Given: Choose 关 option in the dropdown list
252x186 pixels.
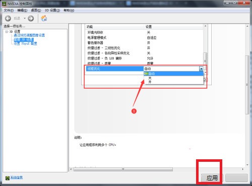Looking at the screenshot, I should pos(173,78).
